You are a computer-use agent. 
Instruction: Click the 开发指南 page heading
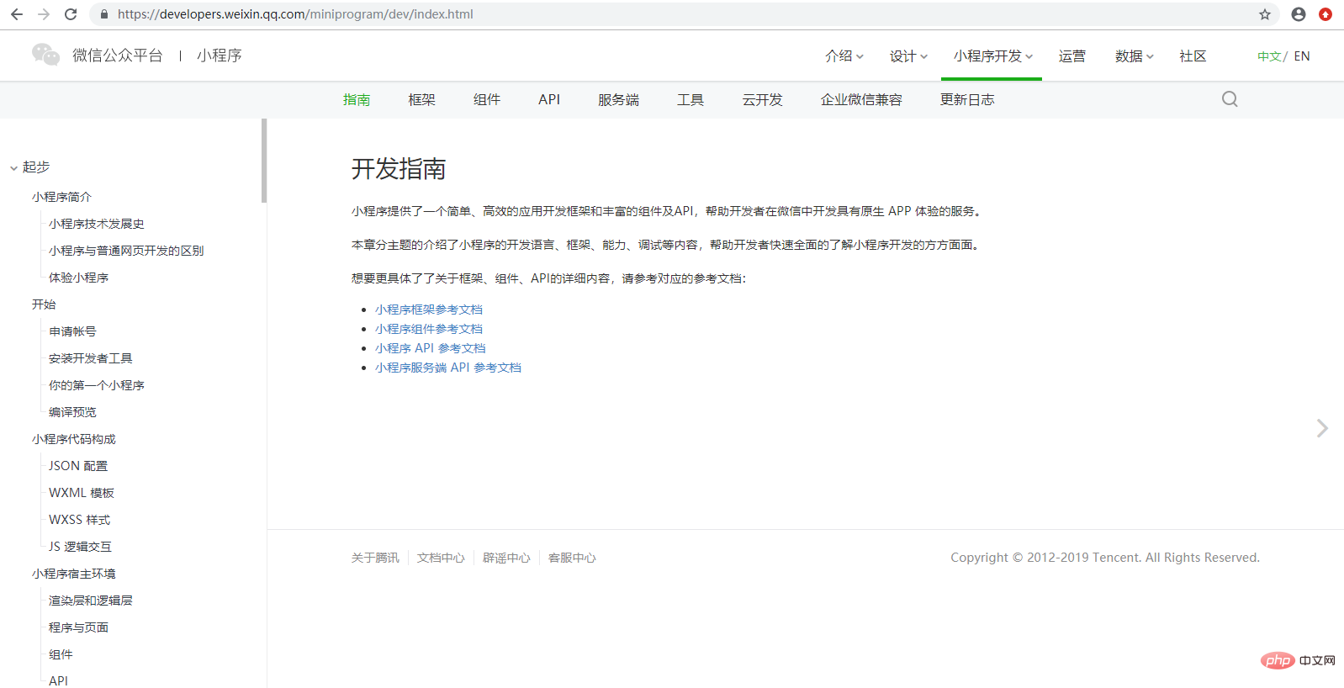point(399,169)
